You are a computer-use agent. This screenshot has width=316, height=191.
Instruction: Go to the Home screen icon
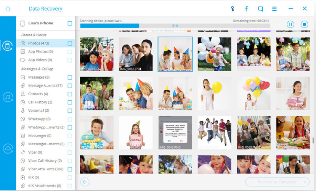[x=8, y=9]
